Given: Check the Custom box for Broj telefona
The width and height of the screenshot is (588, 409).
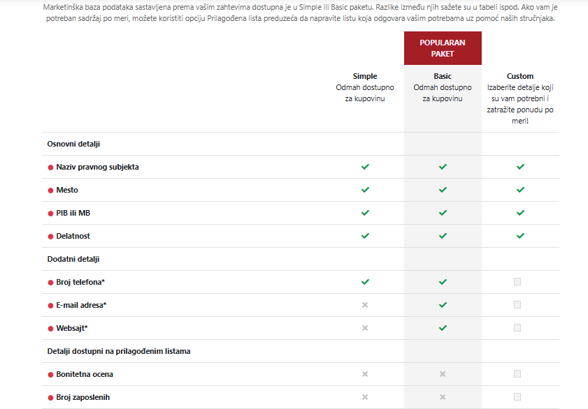Looking at the screenshot, I should [517, 281].
